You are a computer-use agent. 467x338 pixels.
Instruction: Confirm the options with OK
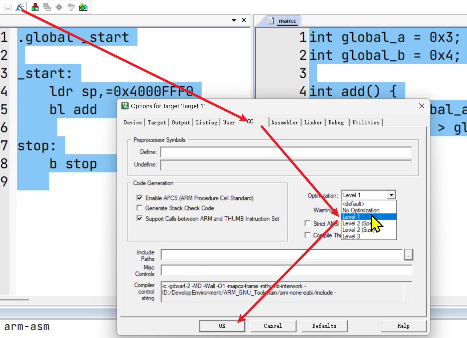tap(222, 326)
